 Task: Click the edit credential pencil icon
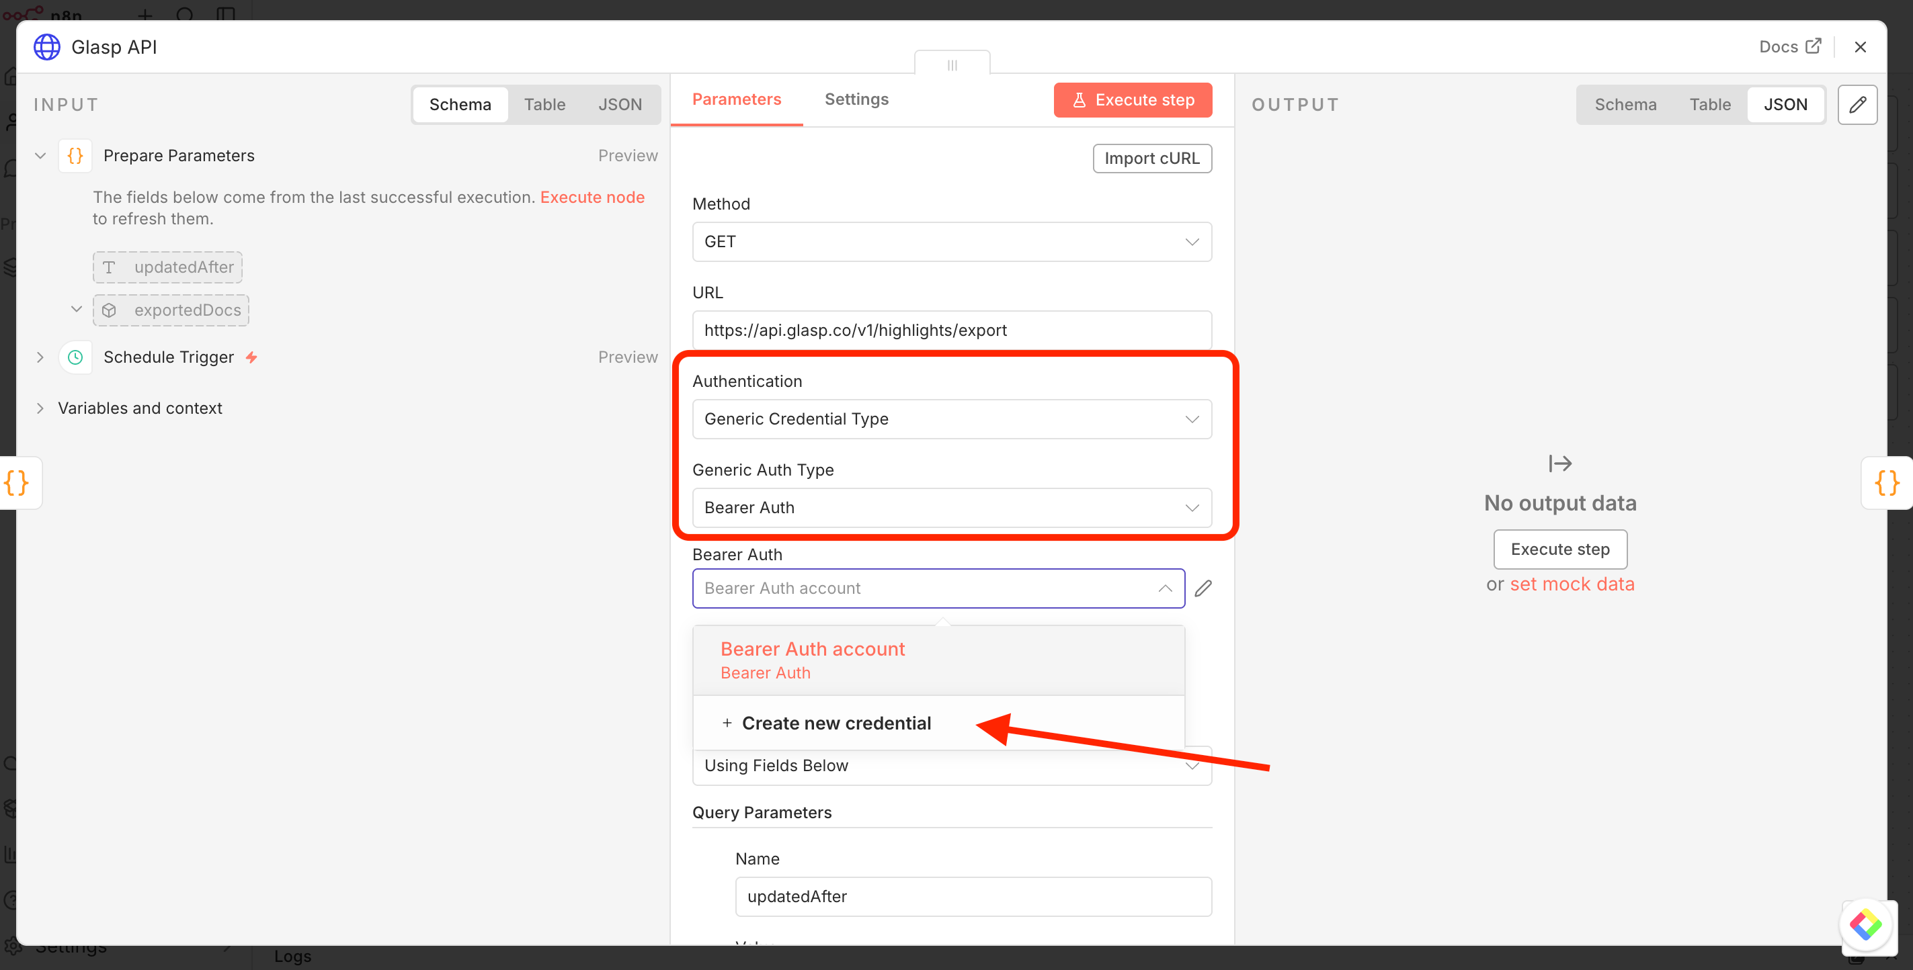point(1203,588)
